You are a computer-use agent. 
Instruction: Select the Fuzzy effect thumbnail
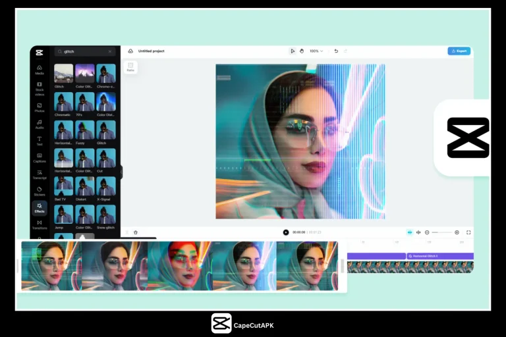point(85,130)
